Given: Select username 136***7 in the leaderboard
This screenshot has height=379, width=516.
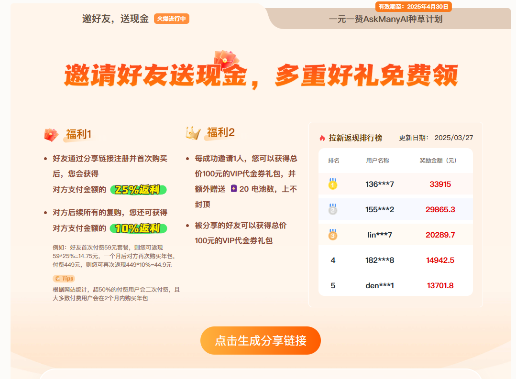Looking at the screenshot, I should pos(380,184).
